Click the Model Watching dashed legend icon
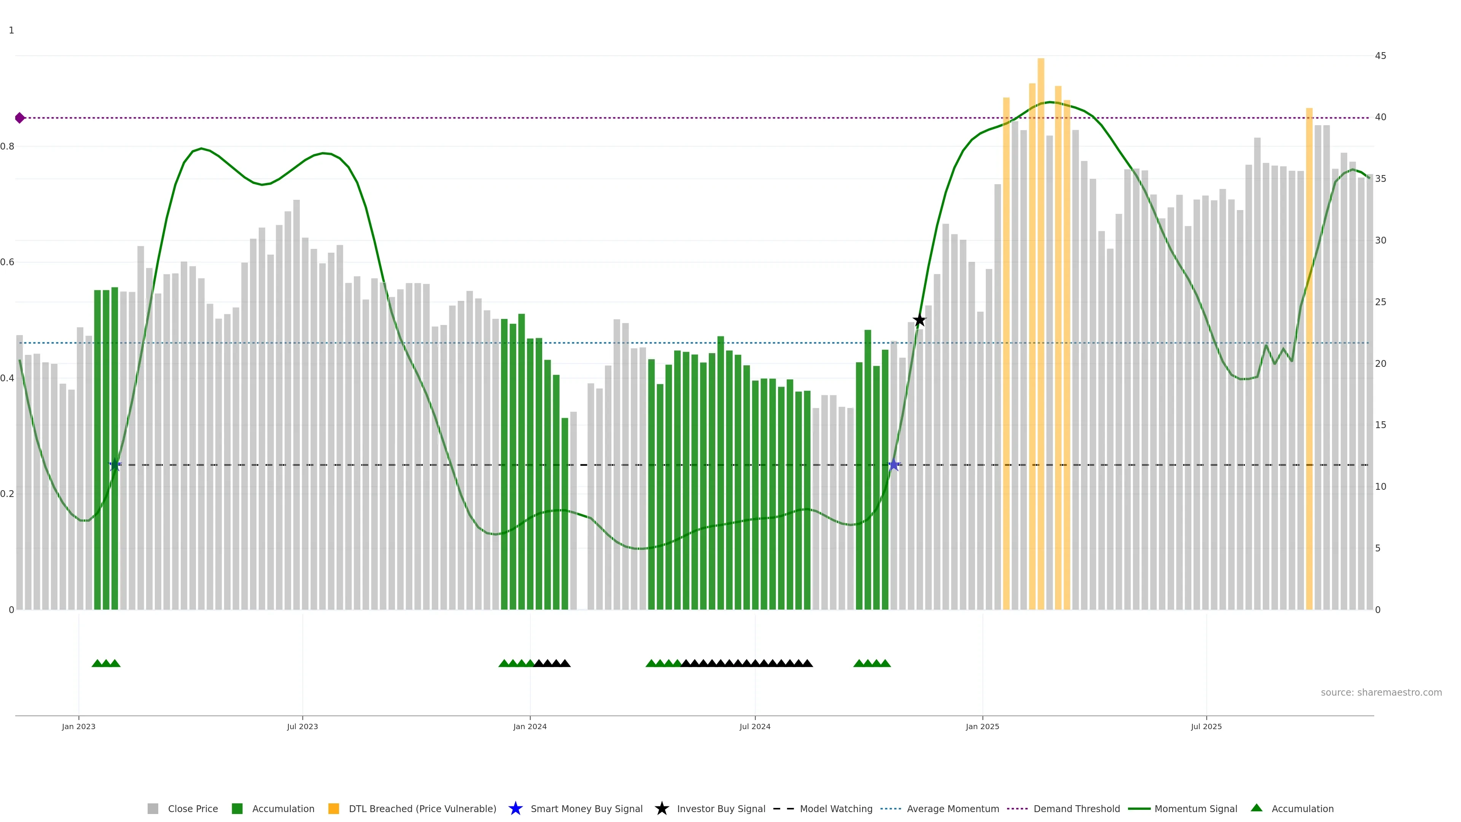The height and width of the screenshot is (822, 1461). [784, 808]
